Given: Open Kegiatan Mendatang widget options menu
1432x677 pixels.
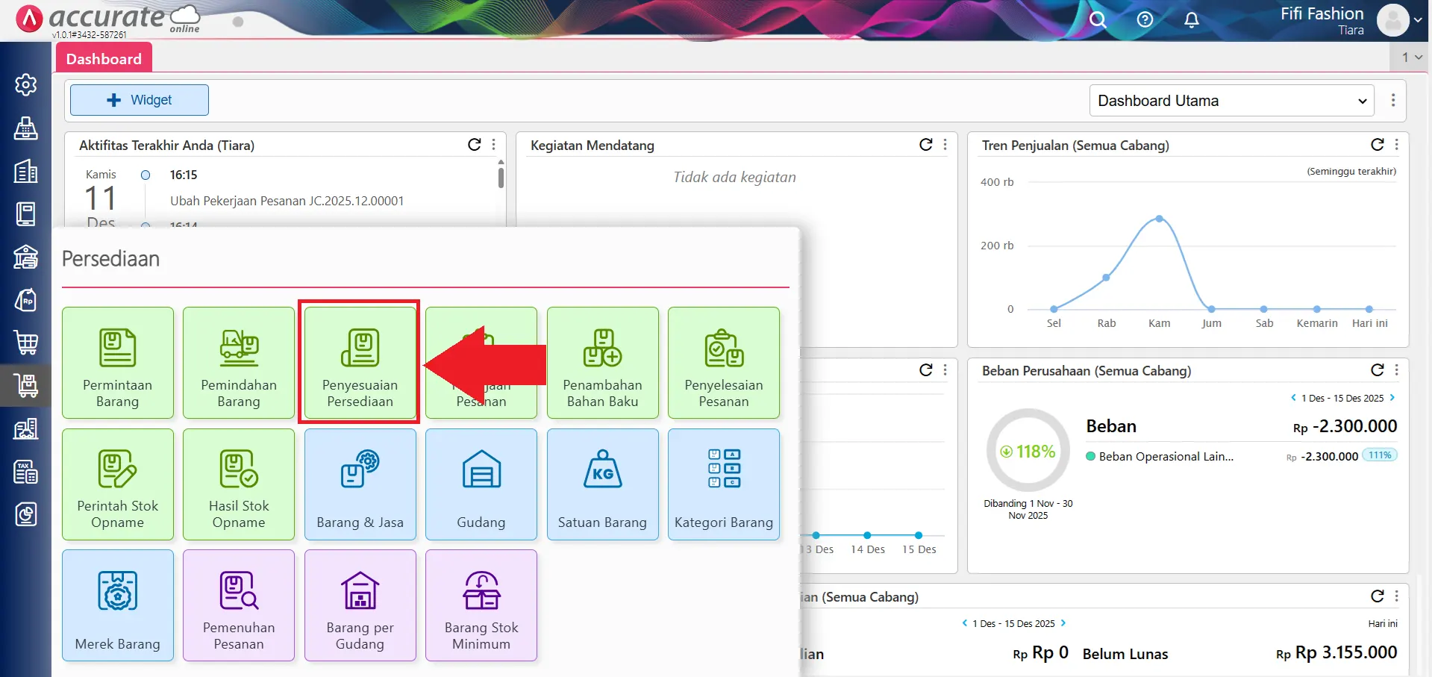Looking at the screenshot, I should [x=945, y=145].
